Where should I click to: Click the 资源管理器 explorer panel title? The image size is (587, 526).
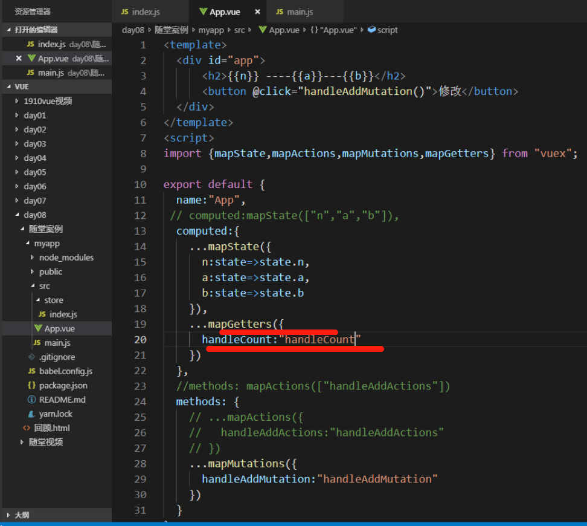coord(33,11)
